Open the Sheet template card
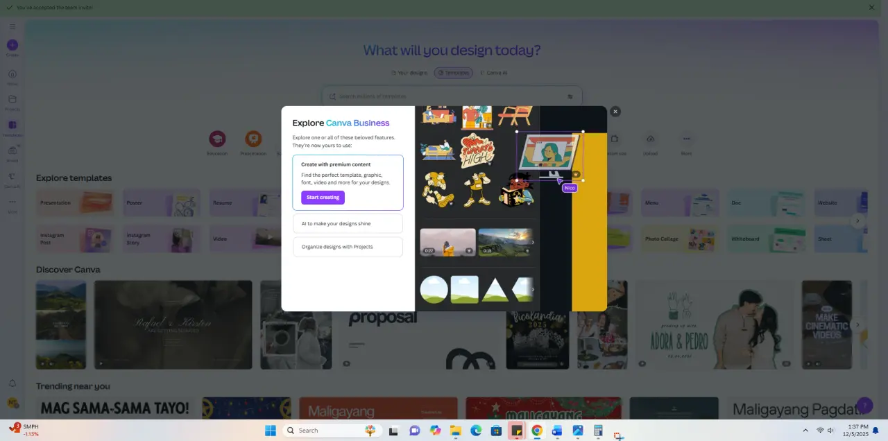This screenshot has height=441, width=888. coord(840,239)
